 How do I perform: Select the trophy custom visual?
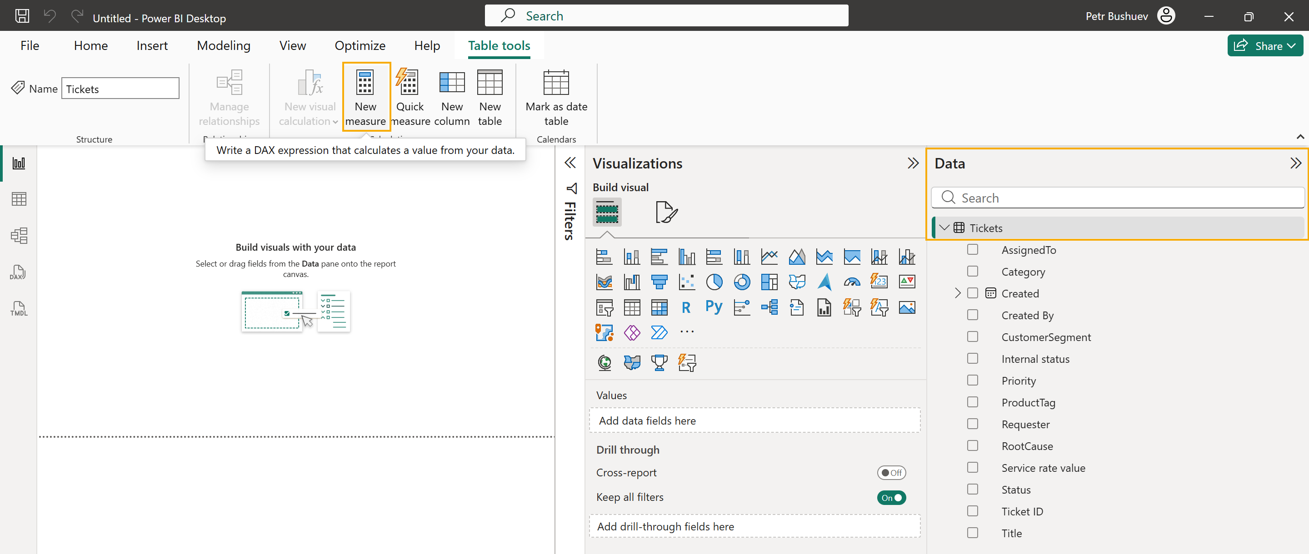coord(659,362)
